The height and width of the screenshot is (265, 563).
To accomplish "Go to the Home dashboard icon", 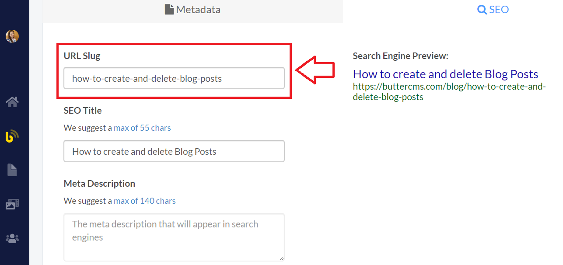I will tap(12, 102).
